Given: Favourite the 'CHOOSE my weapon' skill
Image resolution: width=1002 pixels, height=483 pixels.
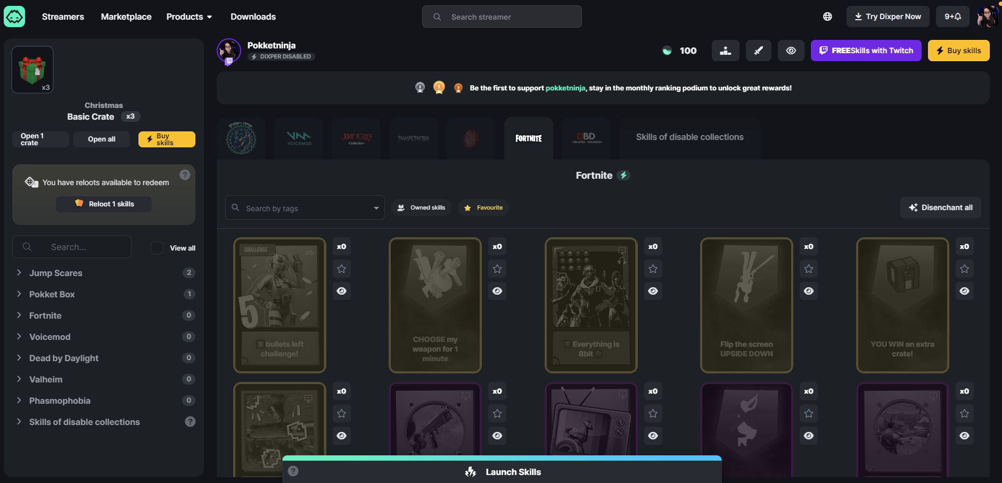Looking at the screenshot, I should tap(497, 269).
